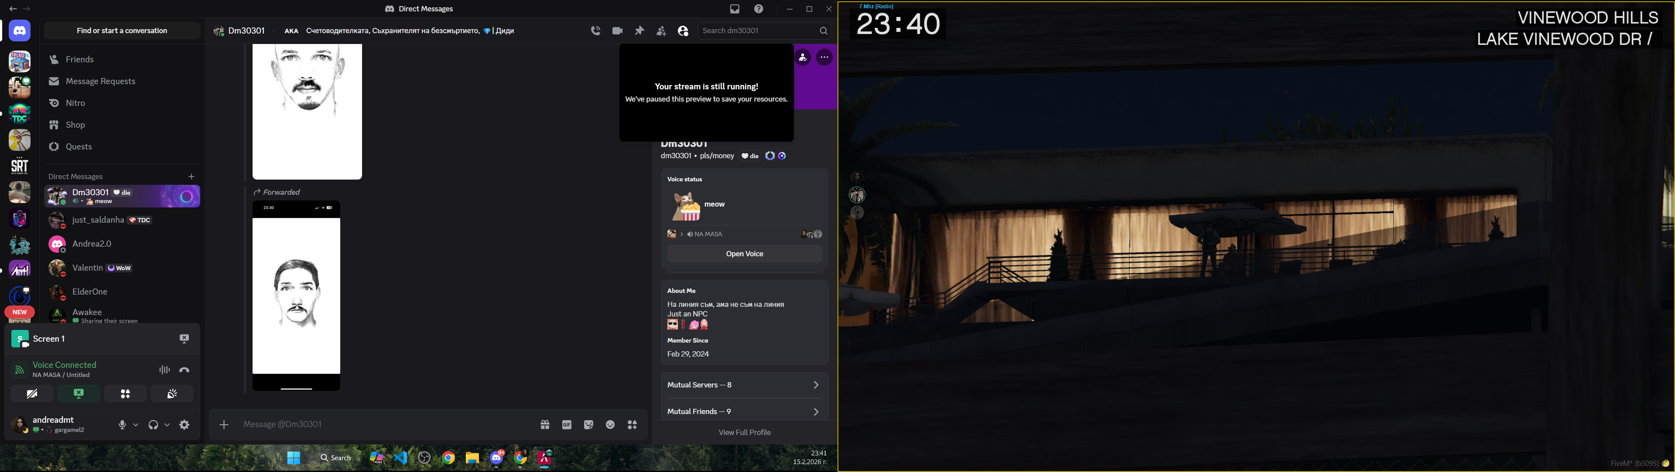Open pinned messages

click(x=639, y=31)
